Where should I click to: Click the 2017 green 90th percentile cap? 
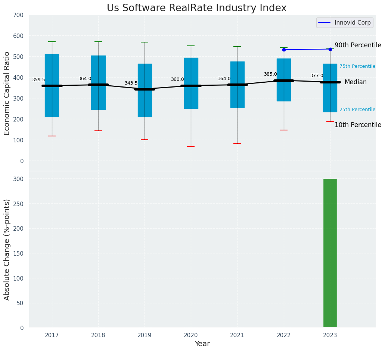click(52, 42)
